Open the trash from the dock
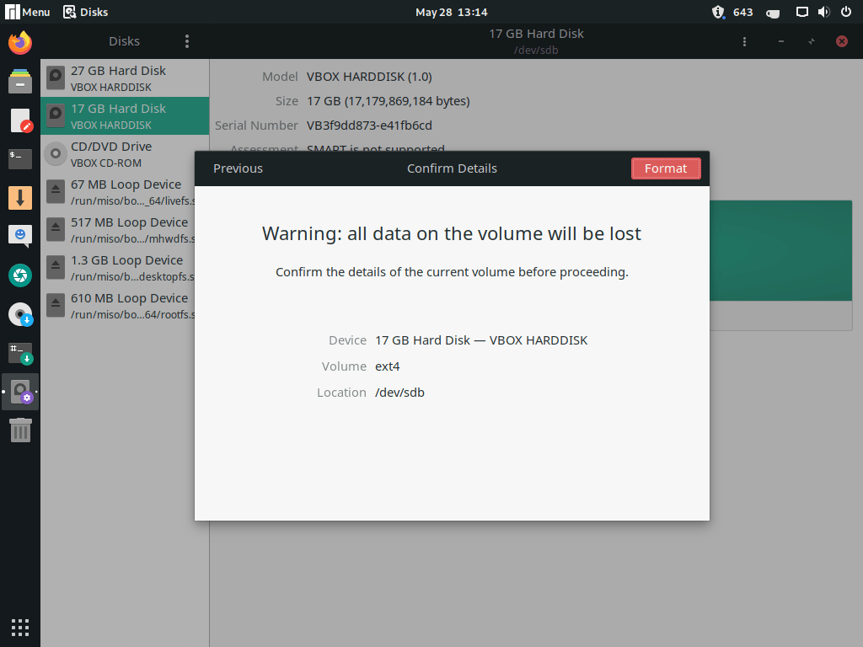 [20, 430]
